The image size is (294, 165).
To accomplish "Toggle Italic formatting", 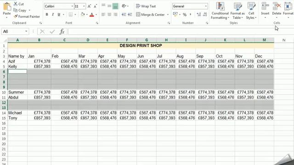I will point(53,14).
